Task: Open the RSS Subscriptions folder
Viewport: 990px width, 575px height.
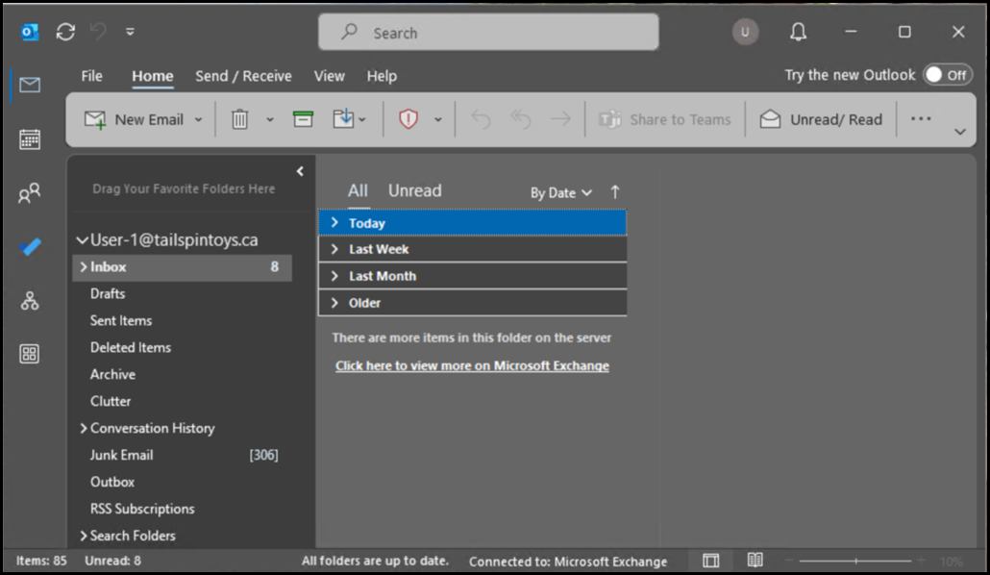Action: [x=142, y=509]
